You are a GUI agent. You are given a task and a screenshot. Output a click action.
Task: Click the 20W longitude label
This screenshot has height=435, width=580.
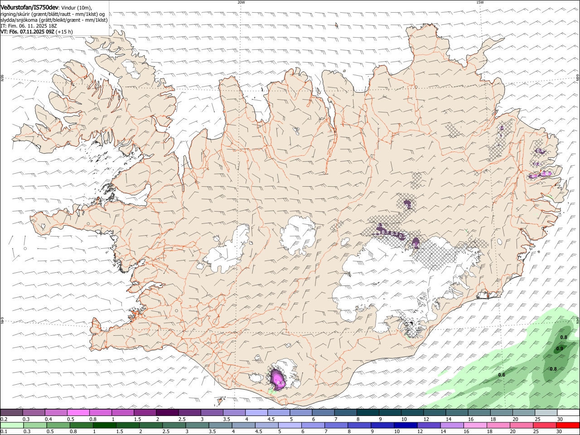241,2
